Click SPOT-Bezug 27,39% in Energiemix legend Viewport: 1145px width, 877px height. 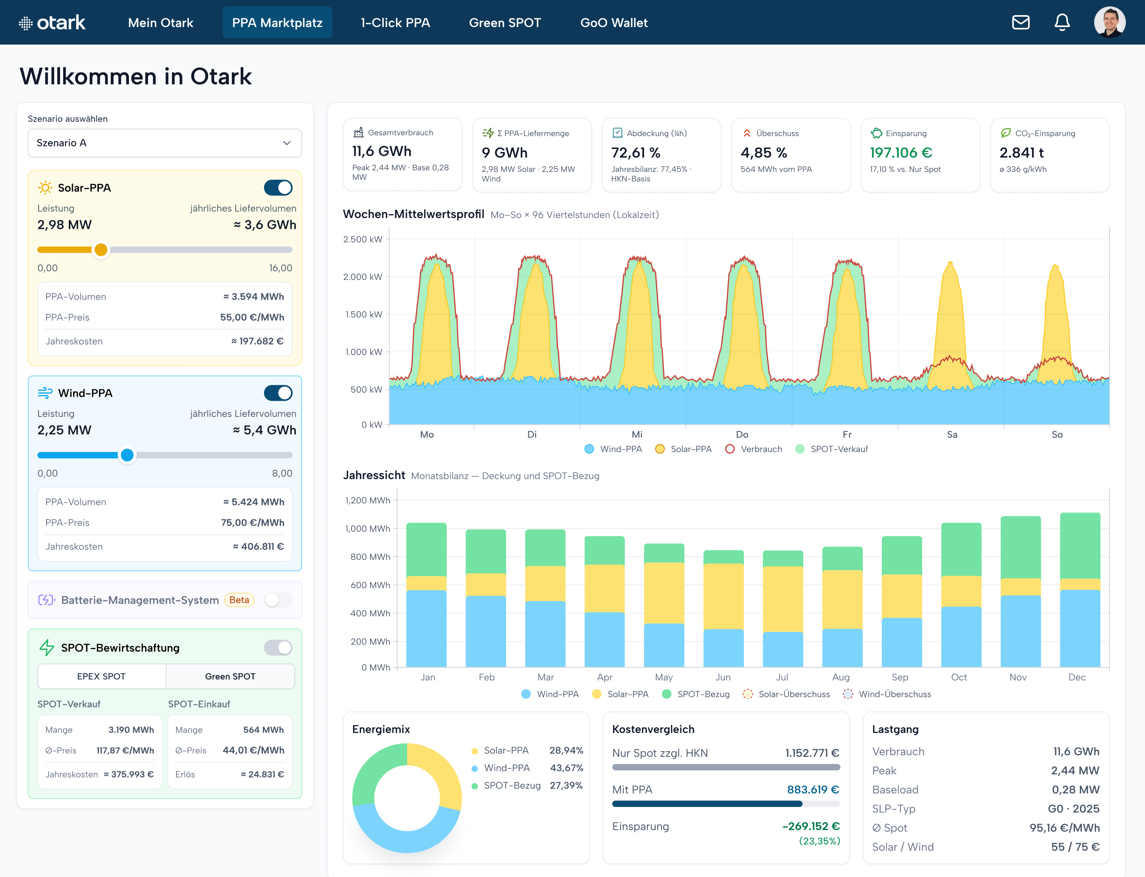tap(527, 785)
